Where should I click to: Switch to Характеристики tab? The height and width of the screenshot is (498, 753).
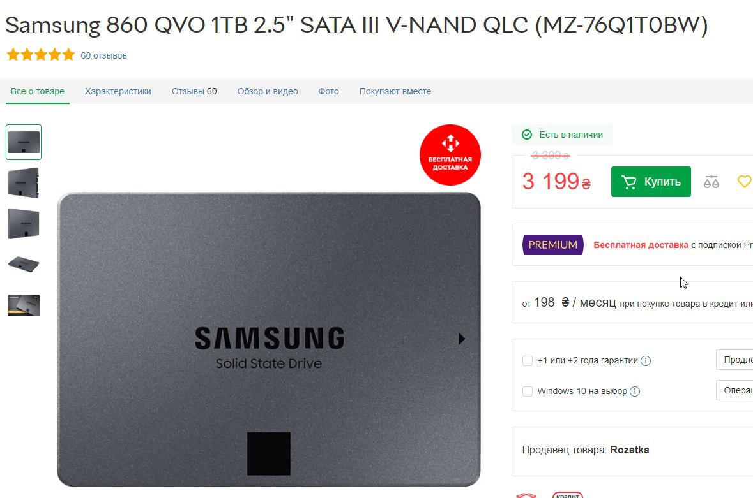[x=118, y=91]
